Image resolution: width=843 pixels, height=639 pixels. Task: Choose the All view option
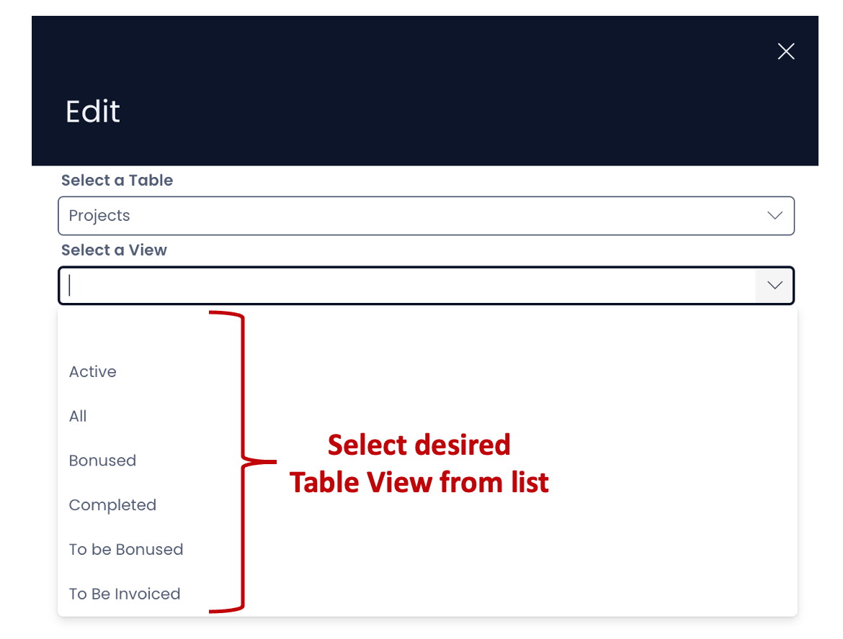coord(427,416)
